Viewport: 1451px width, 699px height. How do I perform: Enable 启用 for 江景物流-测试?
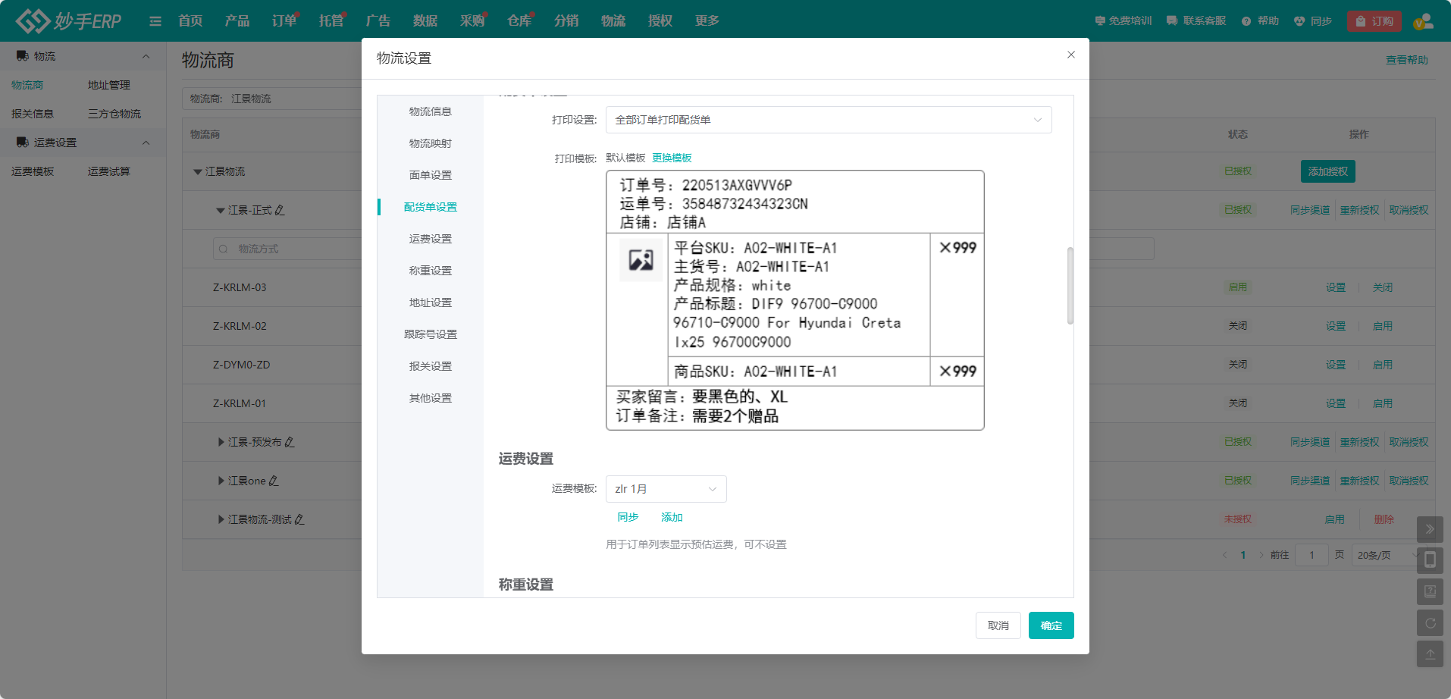1335,519
